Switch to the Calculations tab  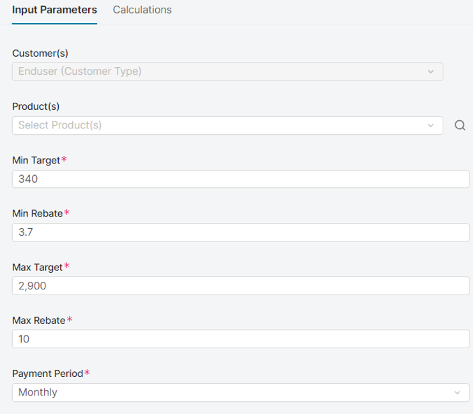[x=142, y=10]
